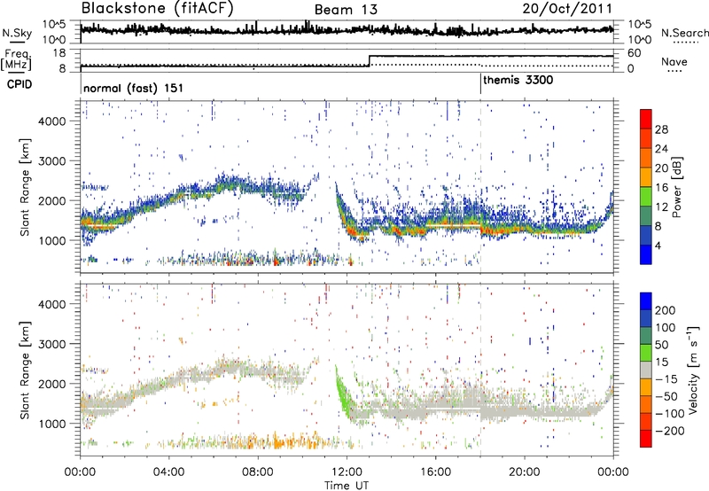
Task: Click the 'Velocity [m s^-1]' colorbar label
Action: 693,370
